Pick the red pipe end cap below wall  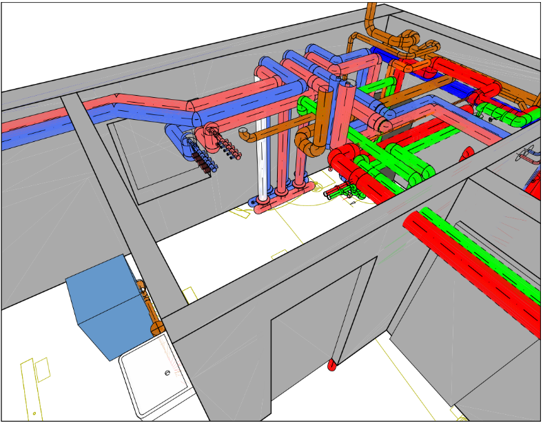coord(331,365)
